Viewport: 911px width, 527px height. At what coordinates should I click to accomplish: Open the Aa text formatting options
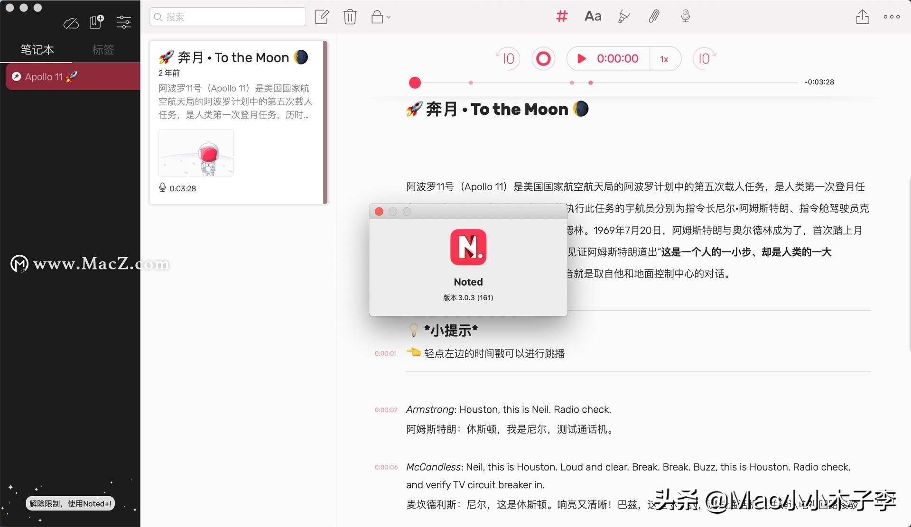pyautogui.click(x=593, y=17)
